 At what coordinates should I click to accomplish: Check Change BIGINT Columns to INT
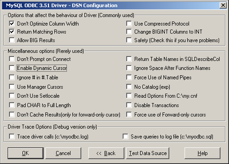coord(129,32)
